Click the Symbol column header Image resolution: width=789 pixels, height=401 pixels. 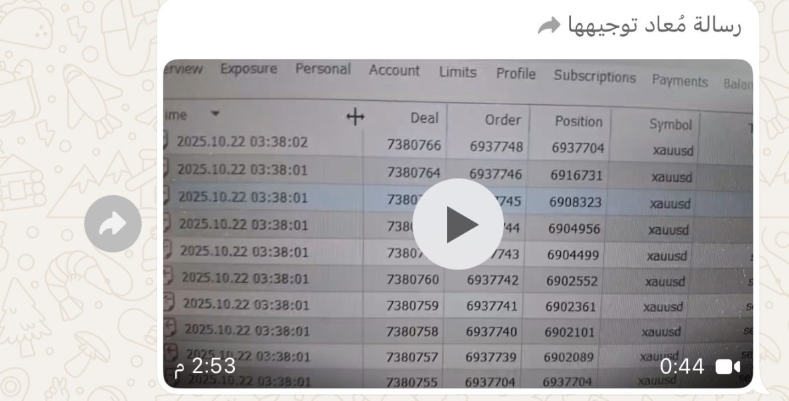[x=671, y=124]
